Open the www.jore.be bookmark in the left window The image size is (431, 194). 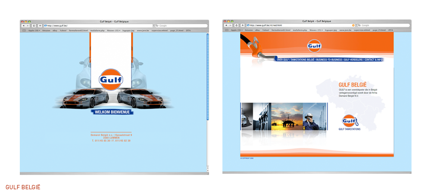coord(143,31)
